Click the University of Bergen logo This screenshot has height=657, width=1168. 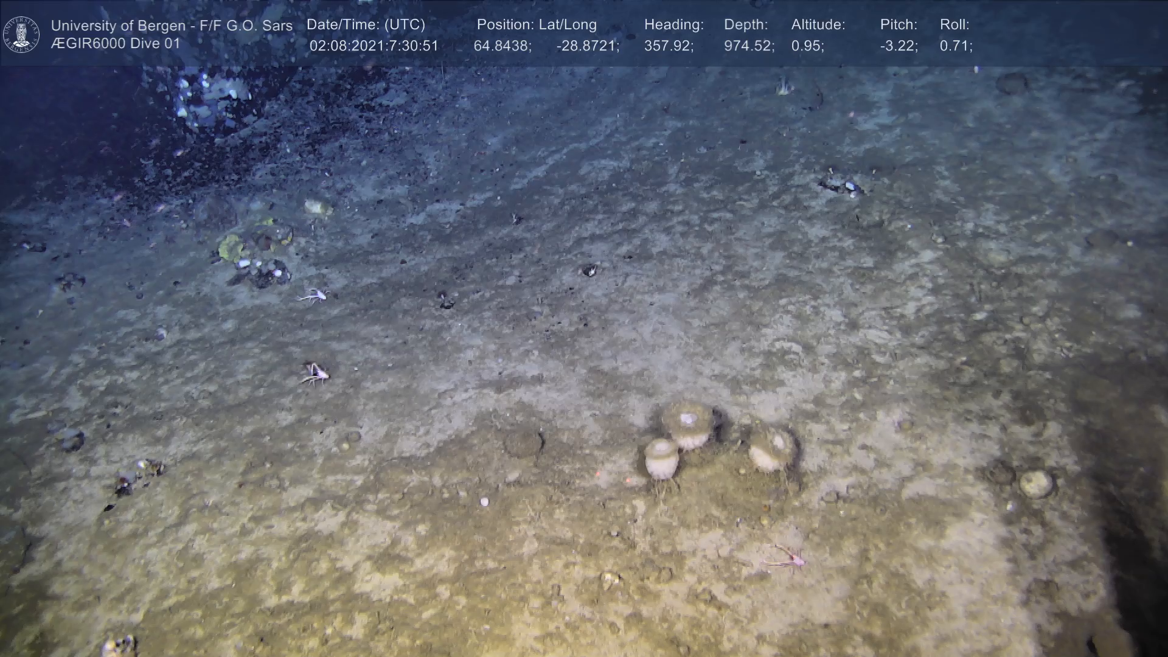[21, 34]
